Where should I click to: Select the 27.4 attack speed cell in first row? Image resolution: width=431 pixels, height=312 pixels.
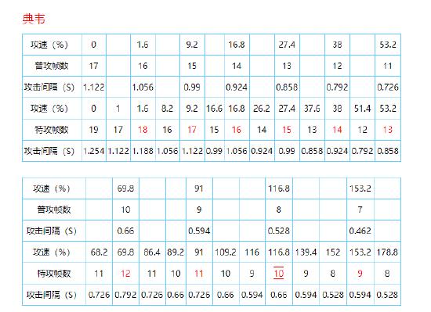pos(287,45)
